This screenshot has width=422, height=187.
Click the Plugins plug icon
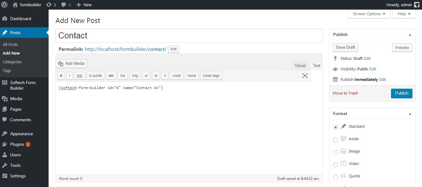[x=5, y=144]
